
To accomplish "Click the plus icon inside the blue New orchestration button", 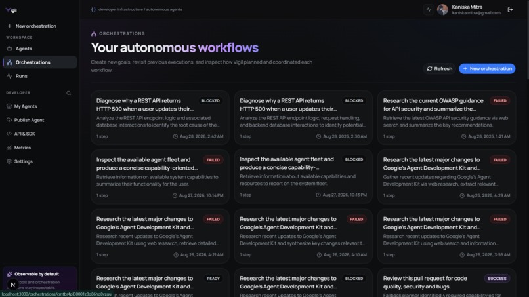I will click(x=465, y=69).
